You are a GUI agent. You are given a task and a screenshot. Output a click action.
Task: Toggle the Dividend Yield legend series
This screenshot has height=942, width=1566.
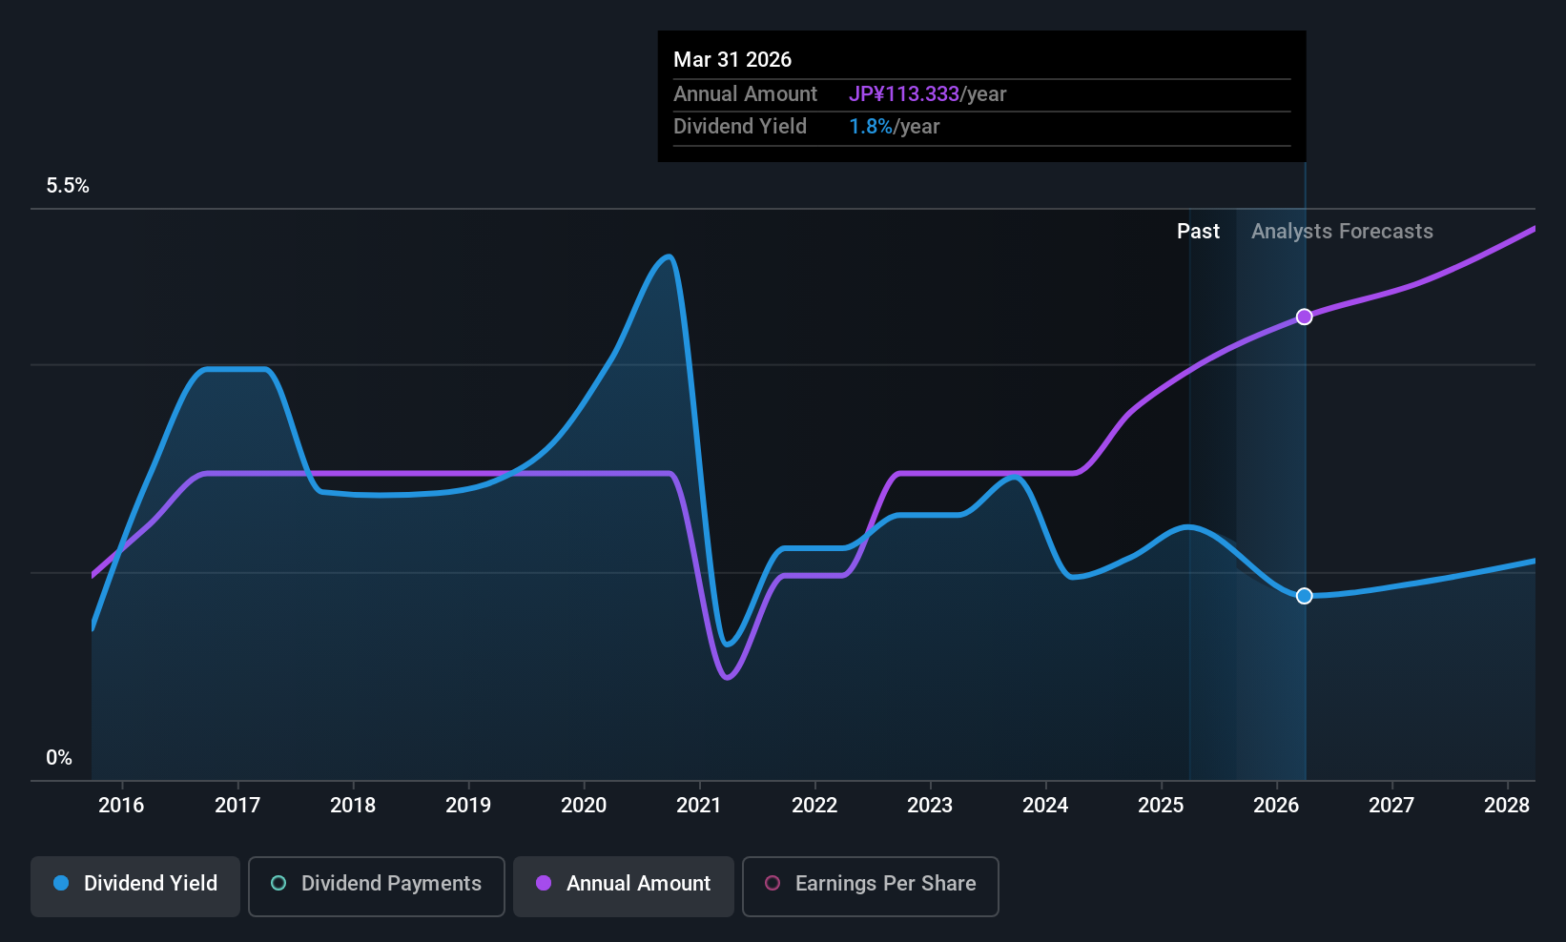135,887
